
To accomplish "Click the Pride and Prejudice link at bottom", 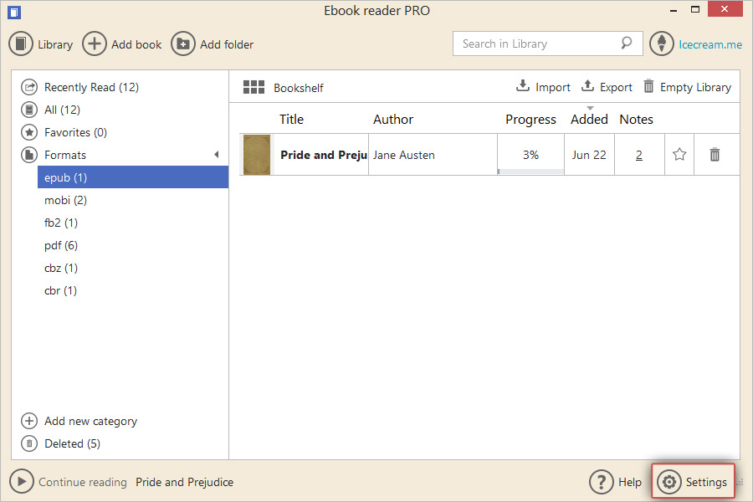I will pos(184,482).
